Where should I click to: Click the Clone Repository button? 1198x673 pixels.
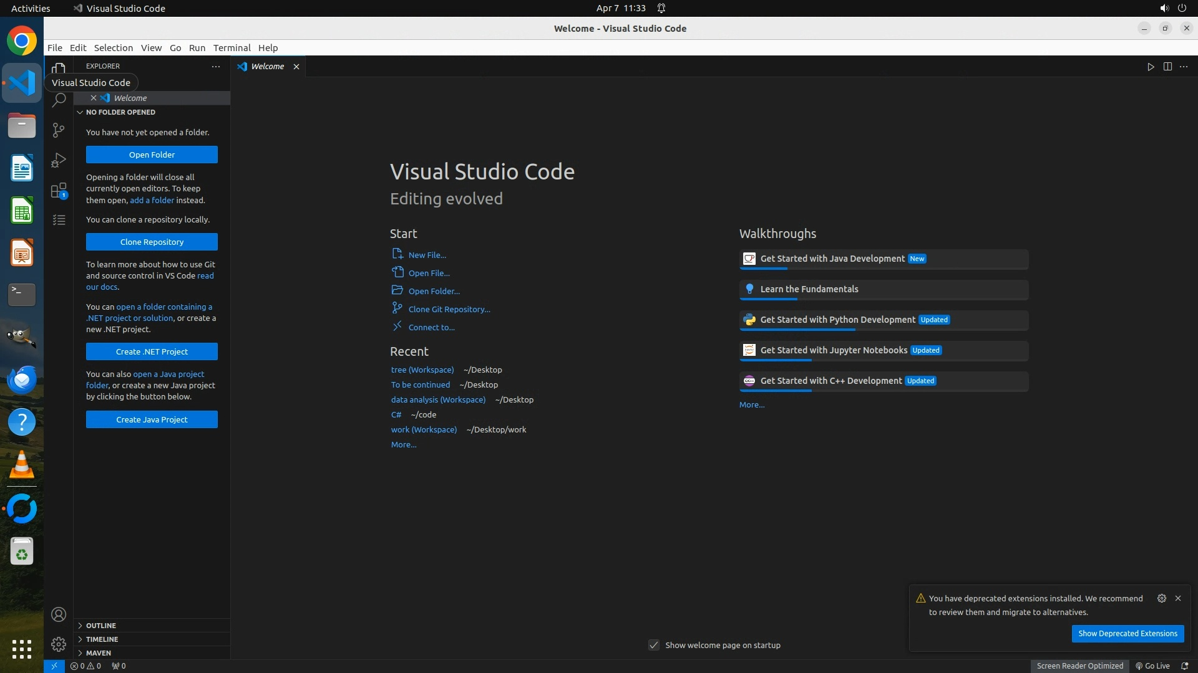152,242
